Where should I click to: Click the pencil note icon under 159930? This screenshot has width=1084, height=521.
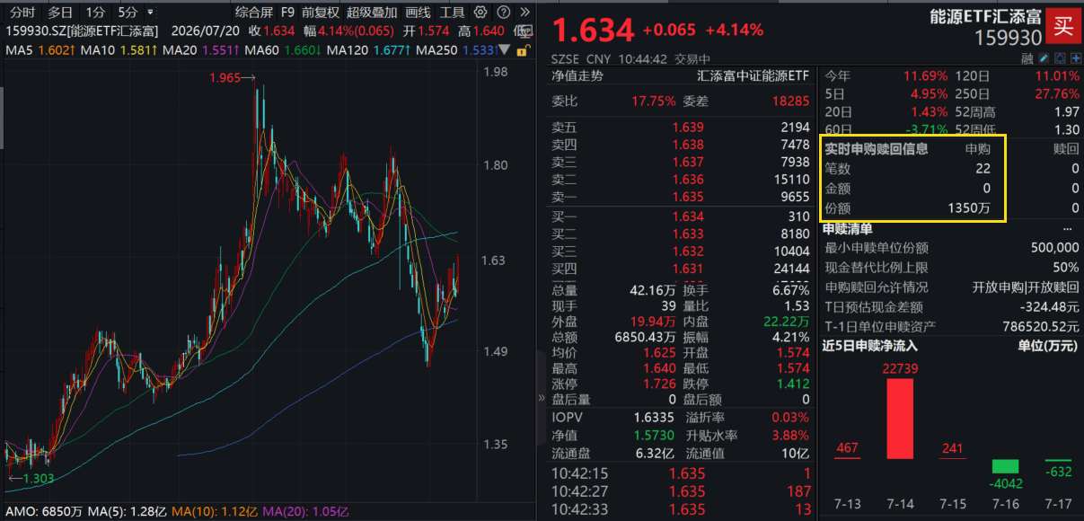(1044, 58)
